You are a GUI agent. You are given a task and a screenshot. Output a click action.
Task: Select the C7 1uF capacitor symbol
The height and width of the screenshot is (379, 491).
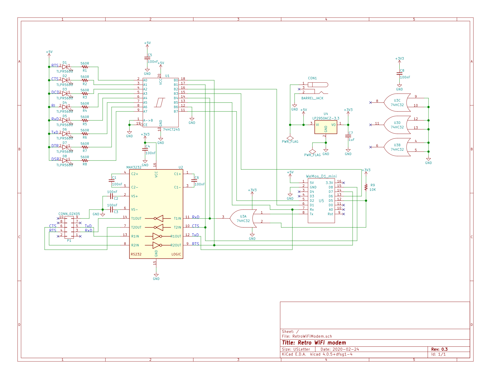pyautogui.click(x=348, y=136)
